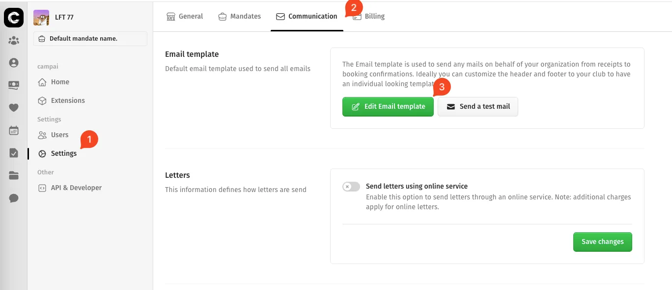Open the checkmark tasks icon in sidebar
The height and width of the screenshot is (290, 672).
pos(14,153)
